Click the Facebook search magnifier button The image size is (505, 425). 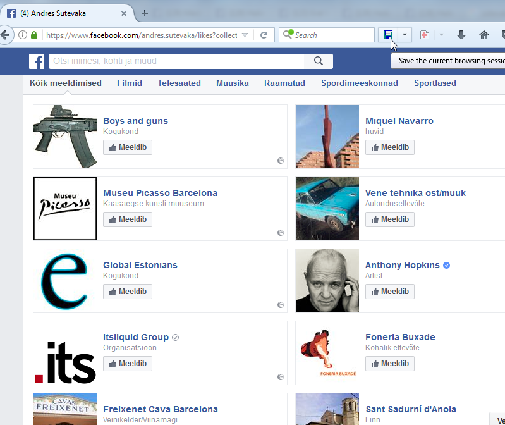pos(319,61)
